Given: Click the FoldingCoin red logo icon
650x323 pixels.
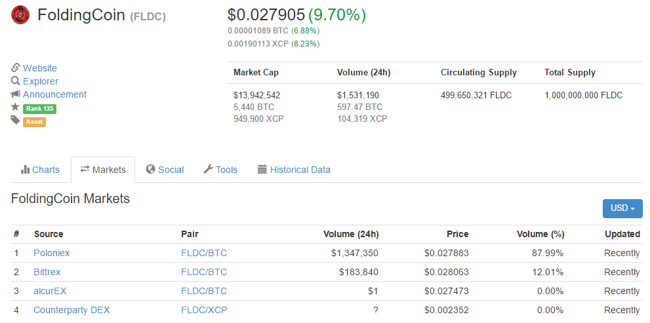Looking at the screenshot, I should tap(20, 14).
